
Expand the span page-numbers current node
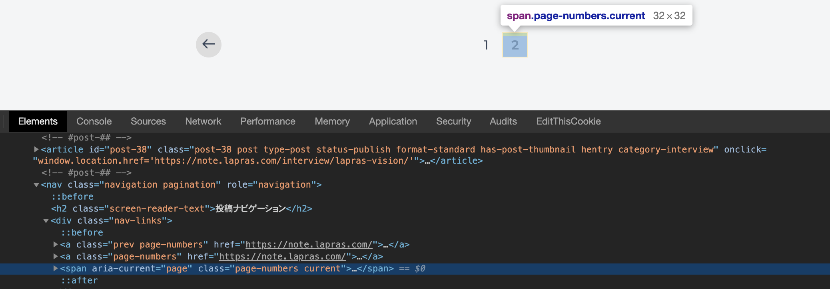[x=56, y=268]
